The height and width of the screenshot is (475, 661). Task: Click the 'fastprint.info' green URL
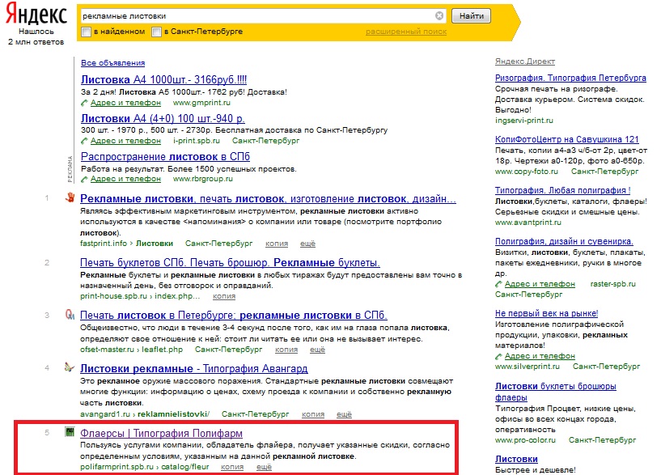coord(104,244)
